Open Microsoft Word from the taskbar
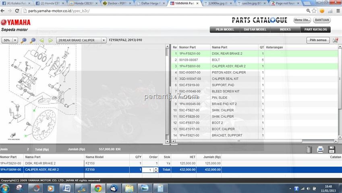Viewport: 342px width, 193px height. (x=66, y=188)
